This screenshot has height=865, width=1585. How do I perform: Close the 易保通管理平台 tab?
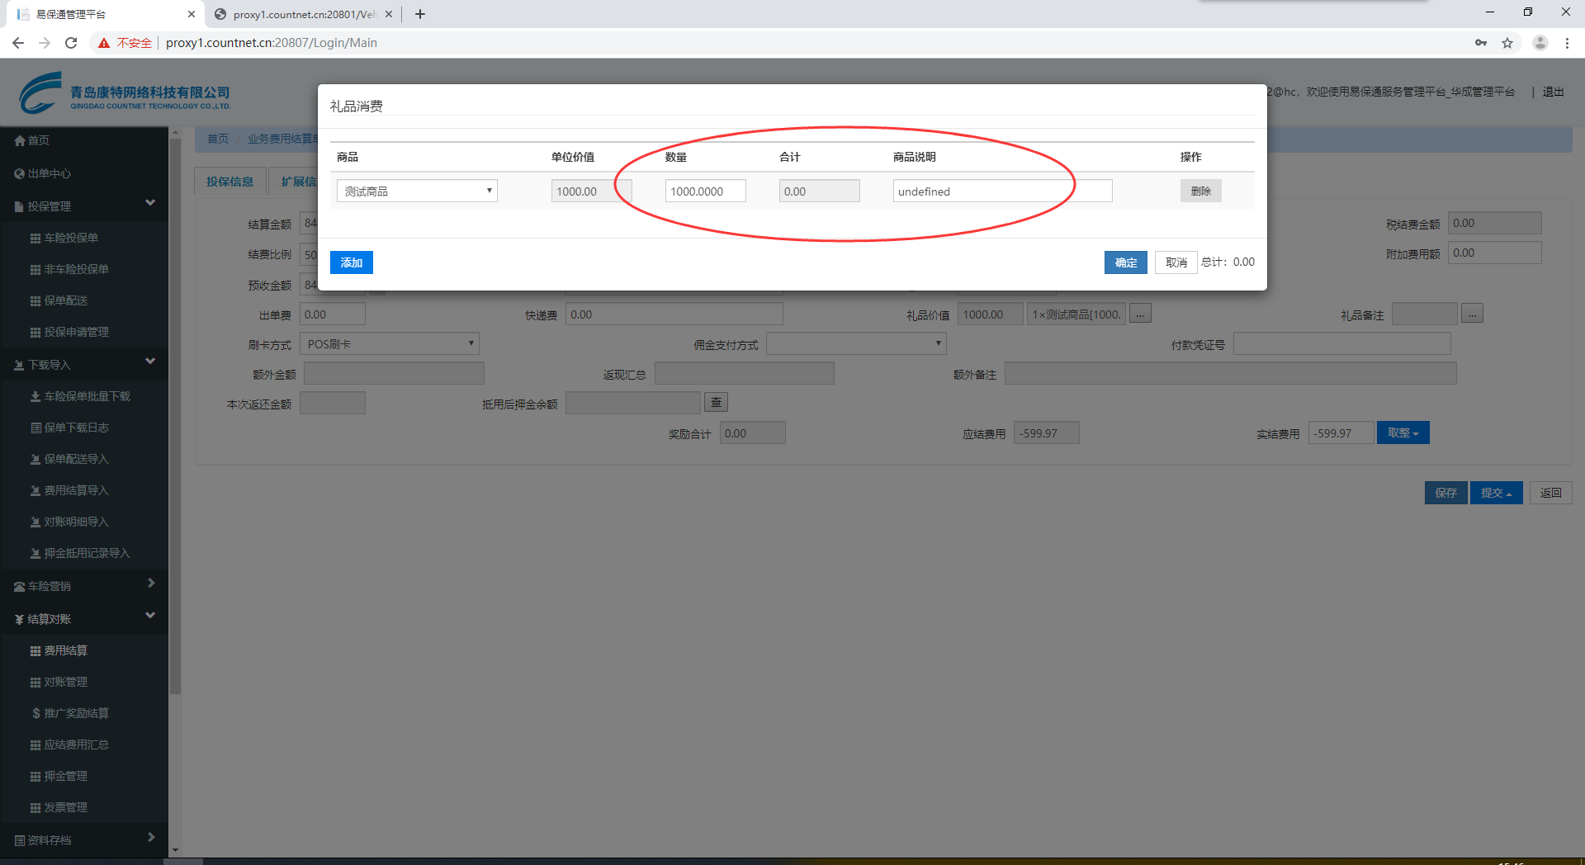191,14
